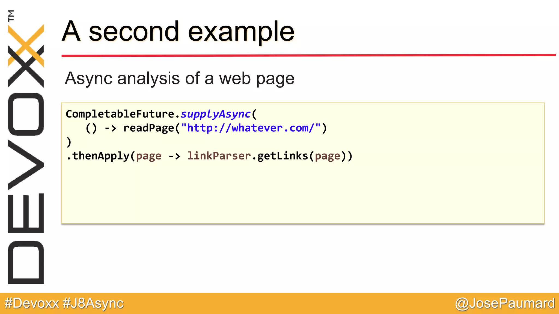Screen dimensions: 559x314
Task: Click the #J8Async hashtag
Action: point(93,303)
